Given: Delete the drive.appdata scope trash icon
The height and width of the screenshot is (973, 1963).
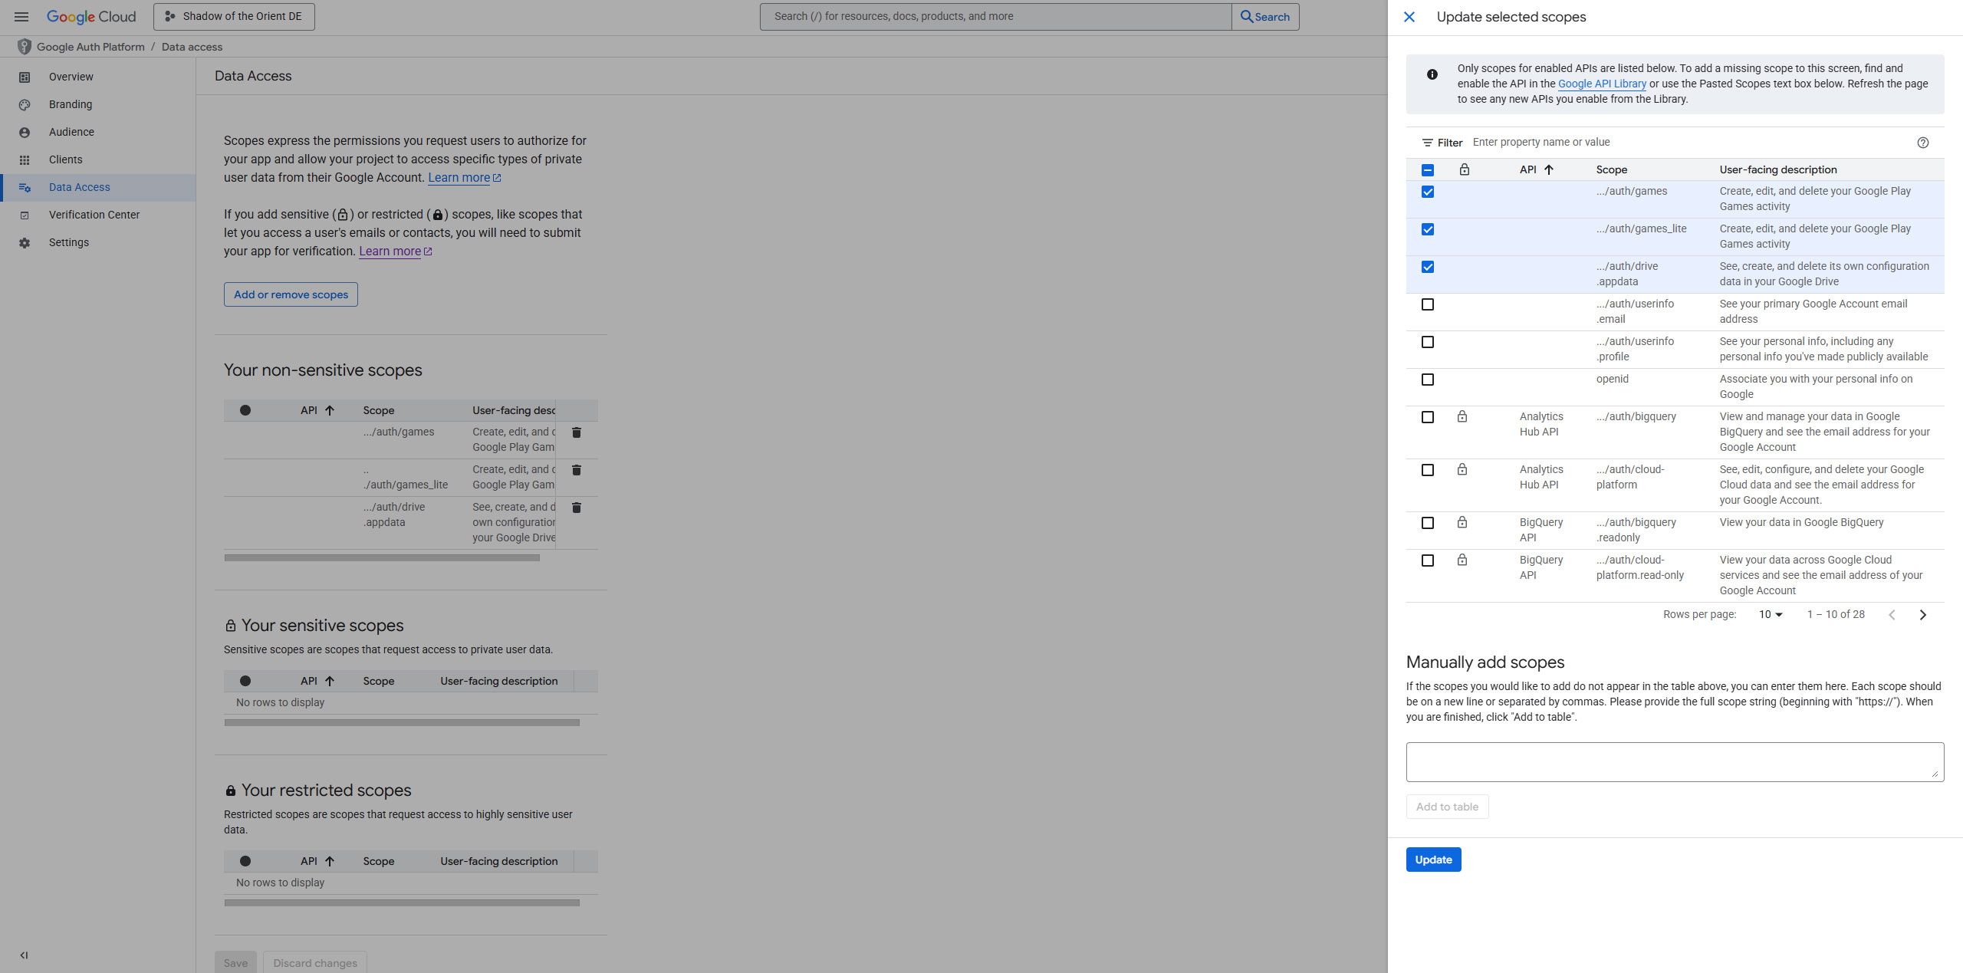Looking at the screenshot, I should click(577, 508).
